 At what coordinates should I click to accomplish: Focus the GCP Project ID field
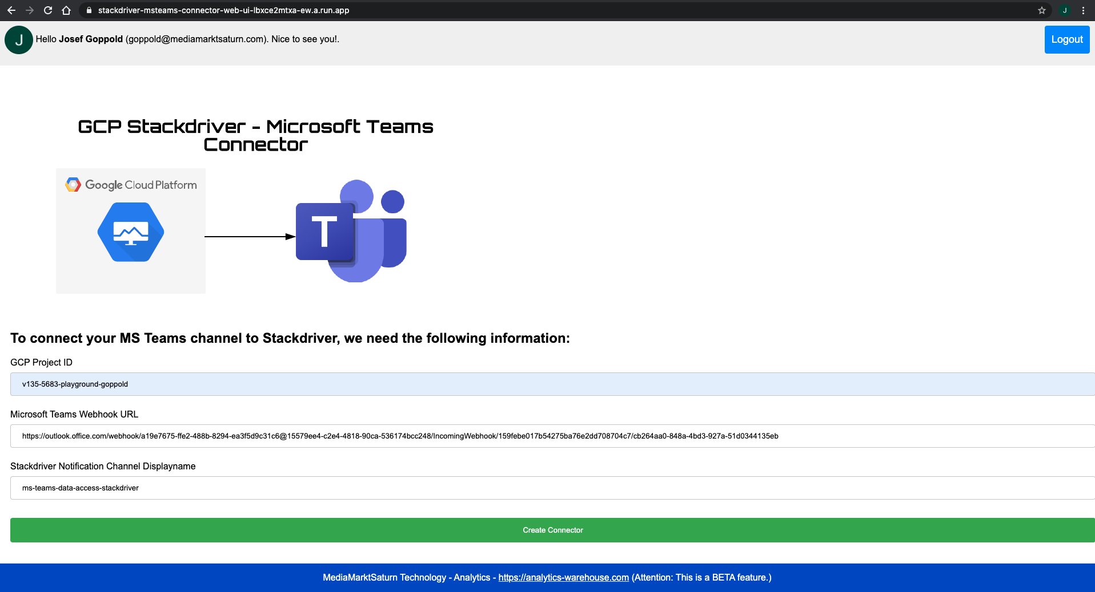point(552,384)
